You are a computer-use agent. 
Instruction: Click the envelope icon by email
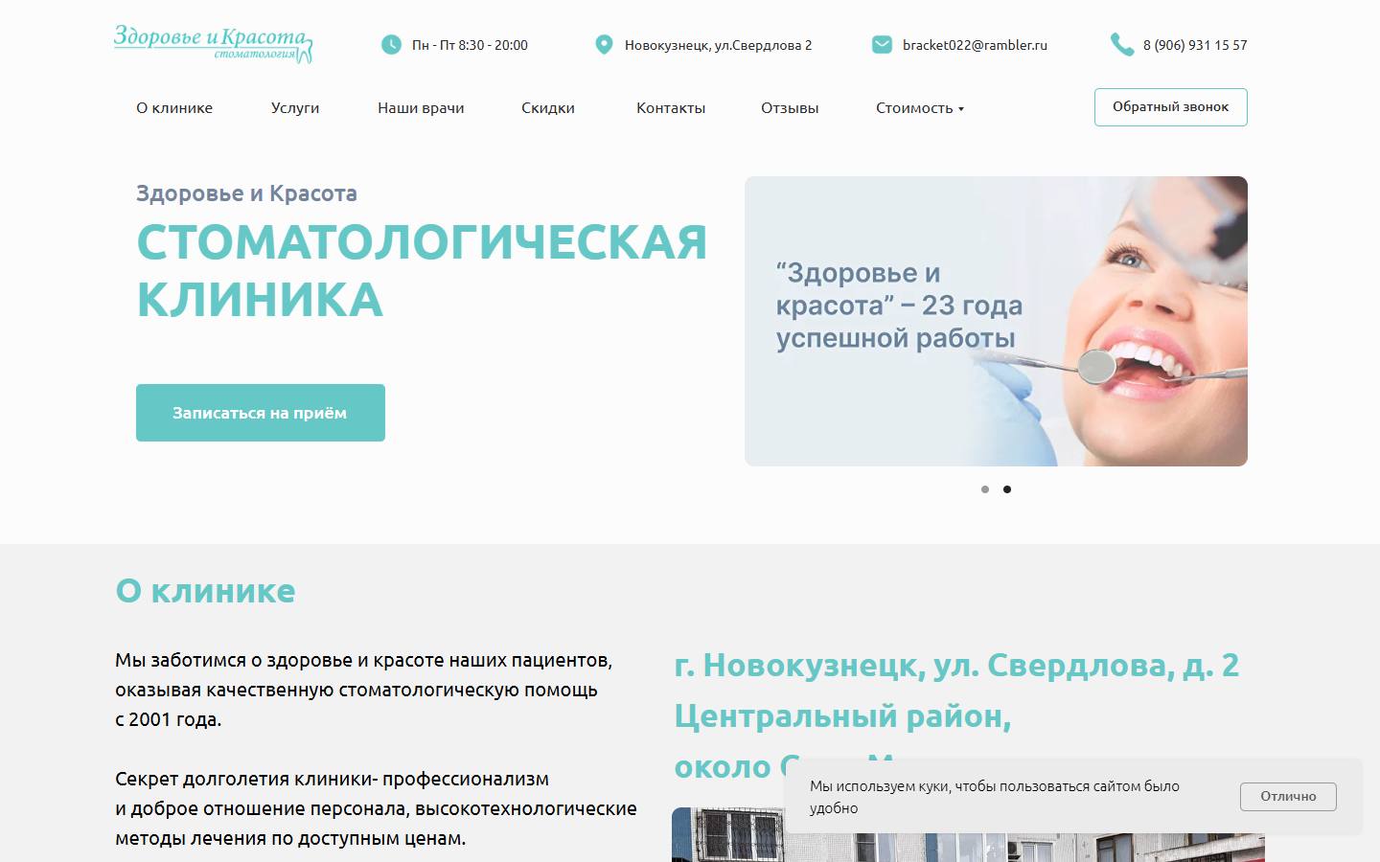point(882,44)
